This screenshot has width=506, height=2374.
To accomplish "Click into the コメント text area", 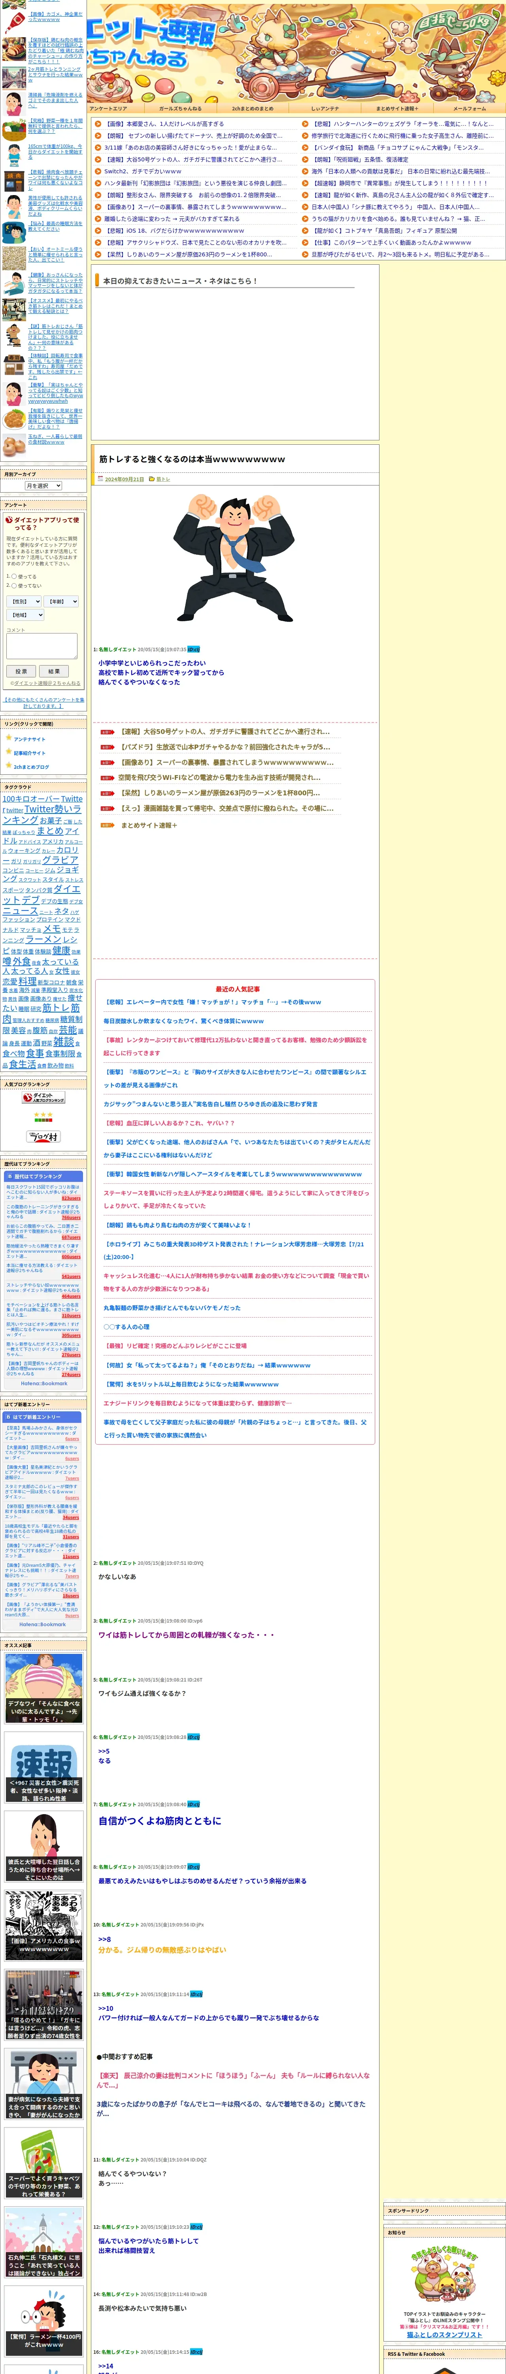I will 42,646.
